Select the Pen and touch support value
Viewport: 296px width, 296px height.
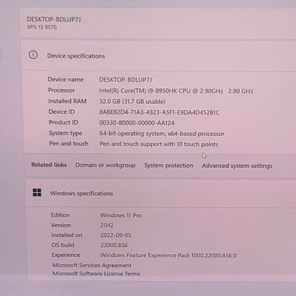[x=159, y=144]
